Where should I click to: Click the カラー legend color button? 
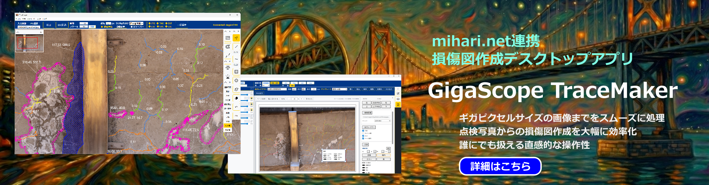click(369, 159)
